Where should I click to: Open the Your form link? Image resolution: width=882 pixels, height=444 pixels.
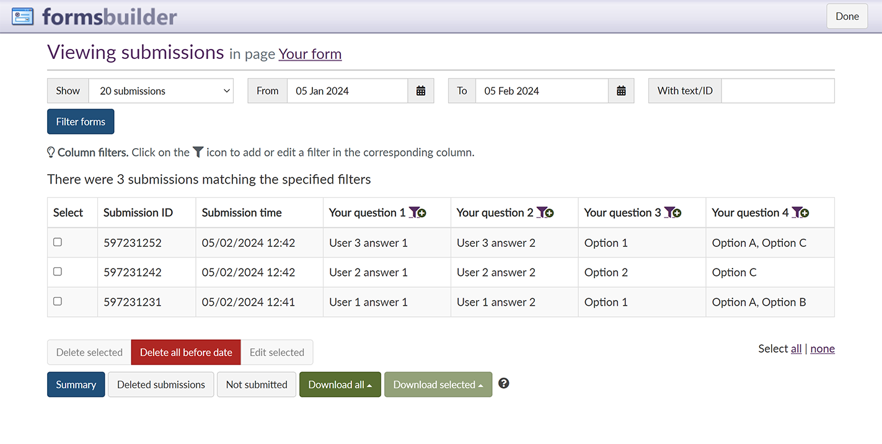(310, 55)
